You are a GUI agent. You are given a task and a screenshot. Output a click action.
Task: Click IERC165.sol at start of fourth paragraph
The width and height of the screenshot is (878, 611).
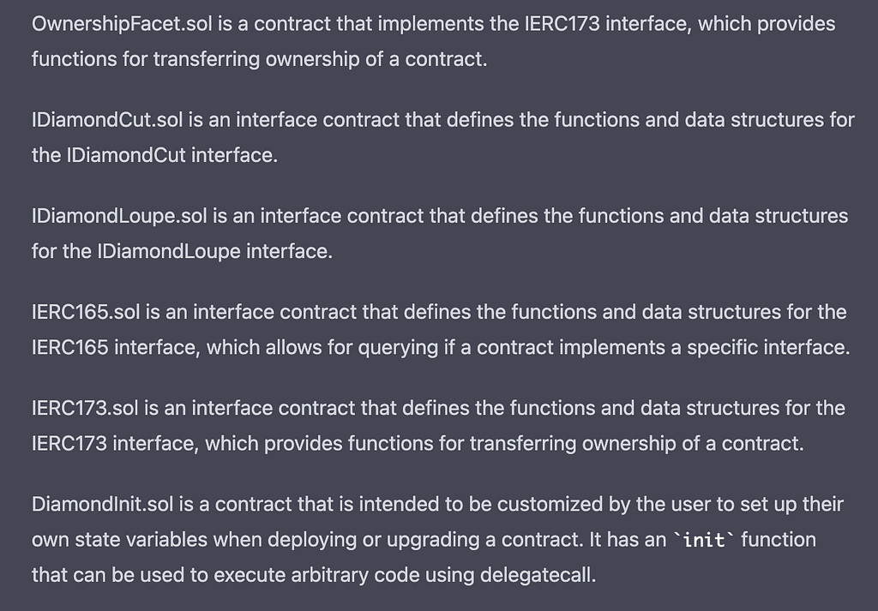(x=86, y=312)
